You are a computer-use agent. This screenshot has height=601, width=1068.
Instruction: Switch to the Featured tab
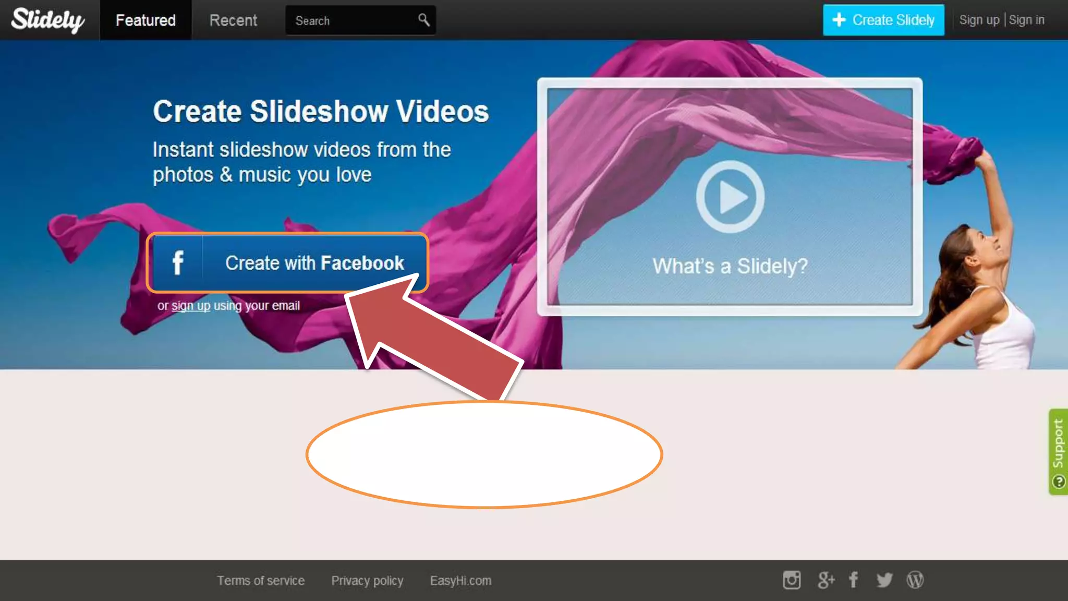(145, 20)
